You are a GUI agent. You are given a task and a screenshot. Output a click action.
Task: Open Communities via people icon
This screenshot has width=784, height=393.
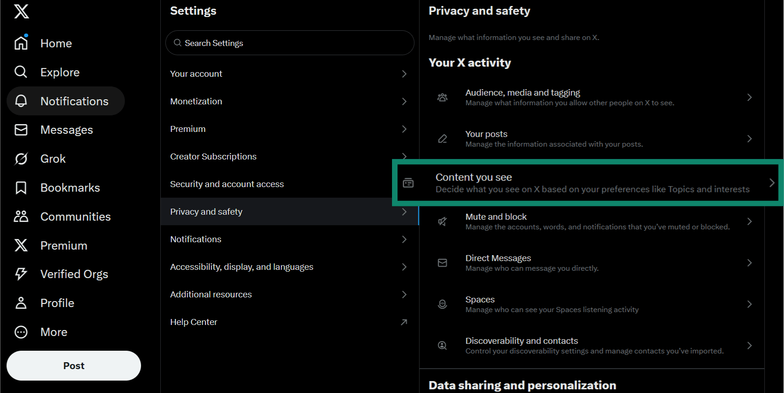point(21,216)
